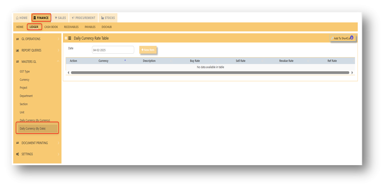Open the Cash Book submenu
The height and width of the screenshot is (188, 385).
pos(51,27)
